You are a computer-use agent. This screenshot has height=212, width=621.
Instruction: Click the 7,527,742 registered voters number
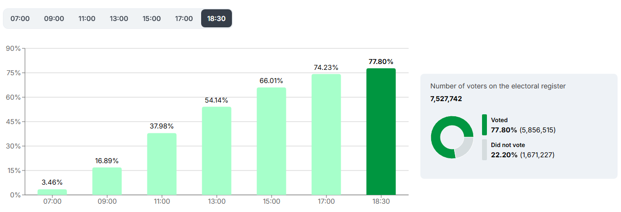click(x=446, y=99)
